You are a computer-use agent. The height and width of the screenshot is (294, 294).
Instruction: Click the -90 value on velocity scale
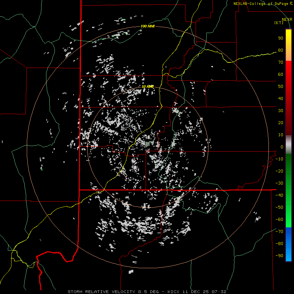click(x=279, y=256)
